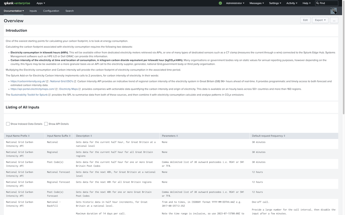Open the Activity dropdown

click(x=292, y=3)
